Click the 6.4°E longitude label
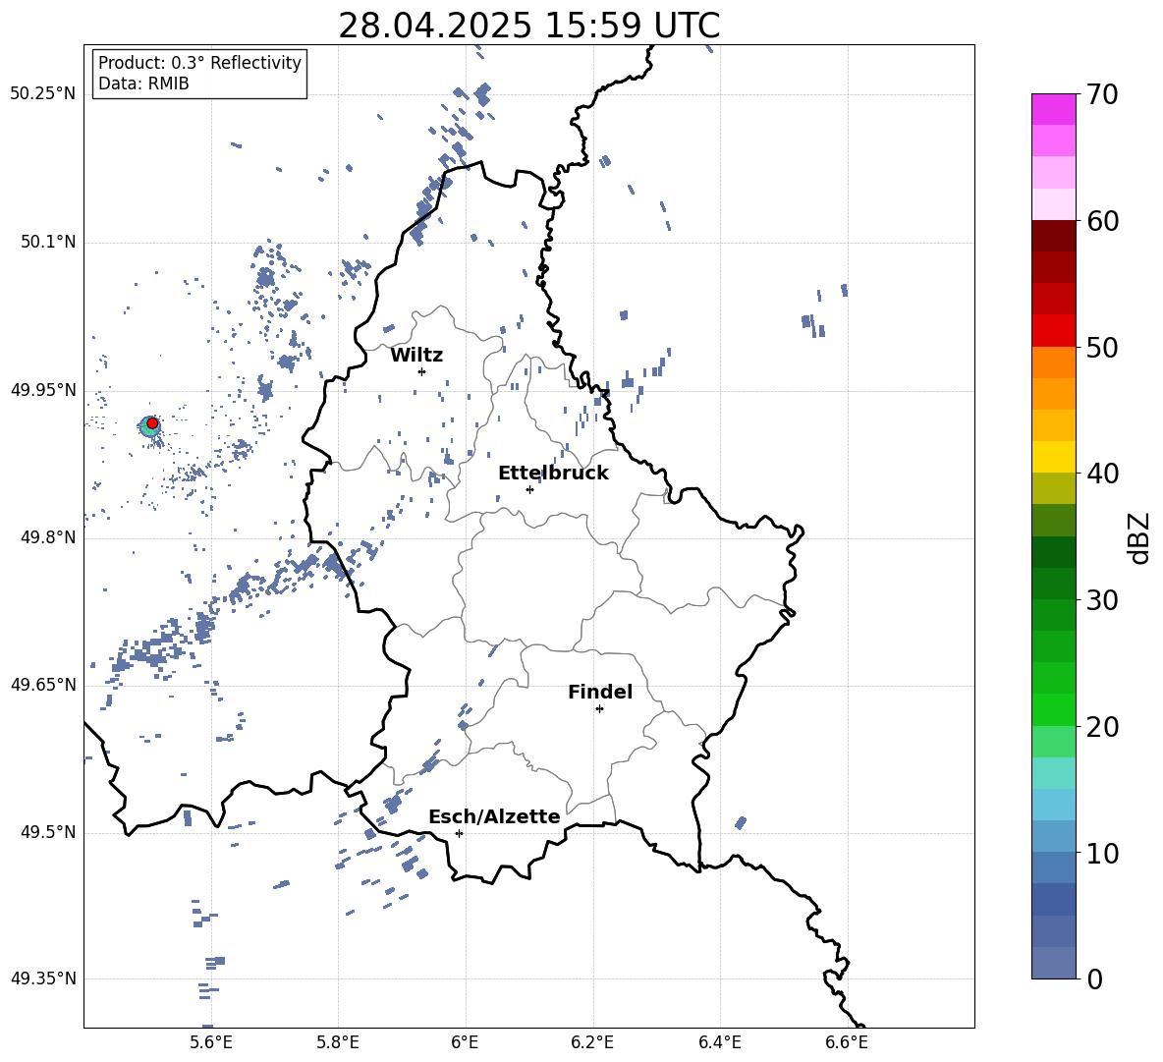1163x1062 pixels. [720, 1042]
